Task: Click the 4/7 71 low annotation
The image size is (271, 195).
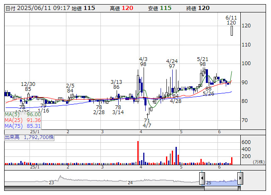Action: click(x=147, y=123)
